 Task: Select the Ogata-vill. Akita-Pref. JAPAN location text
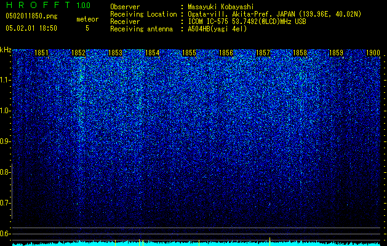click(x=274, y=14)
